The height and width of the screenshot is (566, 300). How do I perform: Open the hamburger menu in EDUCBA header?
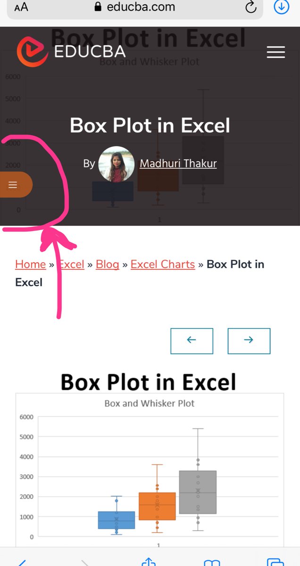click(276, 52)
